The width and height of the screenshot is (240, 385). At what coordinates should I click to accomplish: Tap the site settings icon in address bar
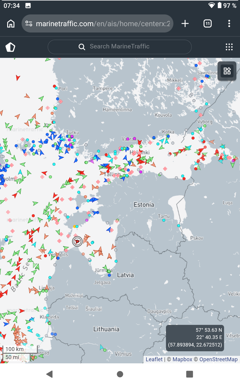pyautogui.click(x=29, y=23)
